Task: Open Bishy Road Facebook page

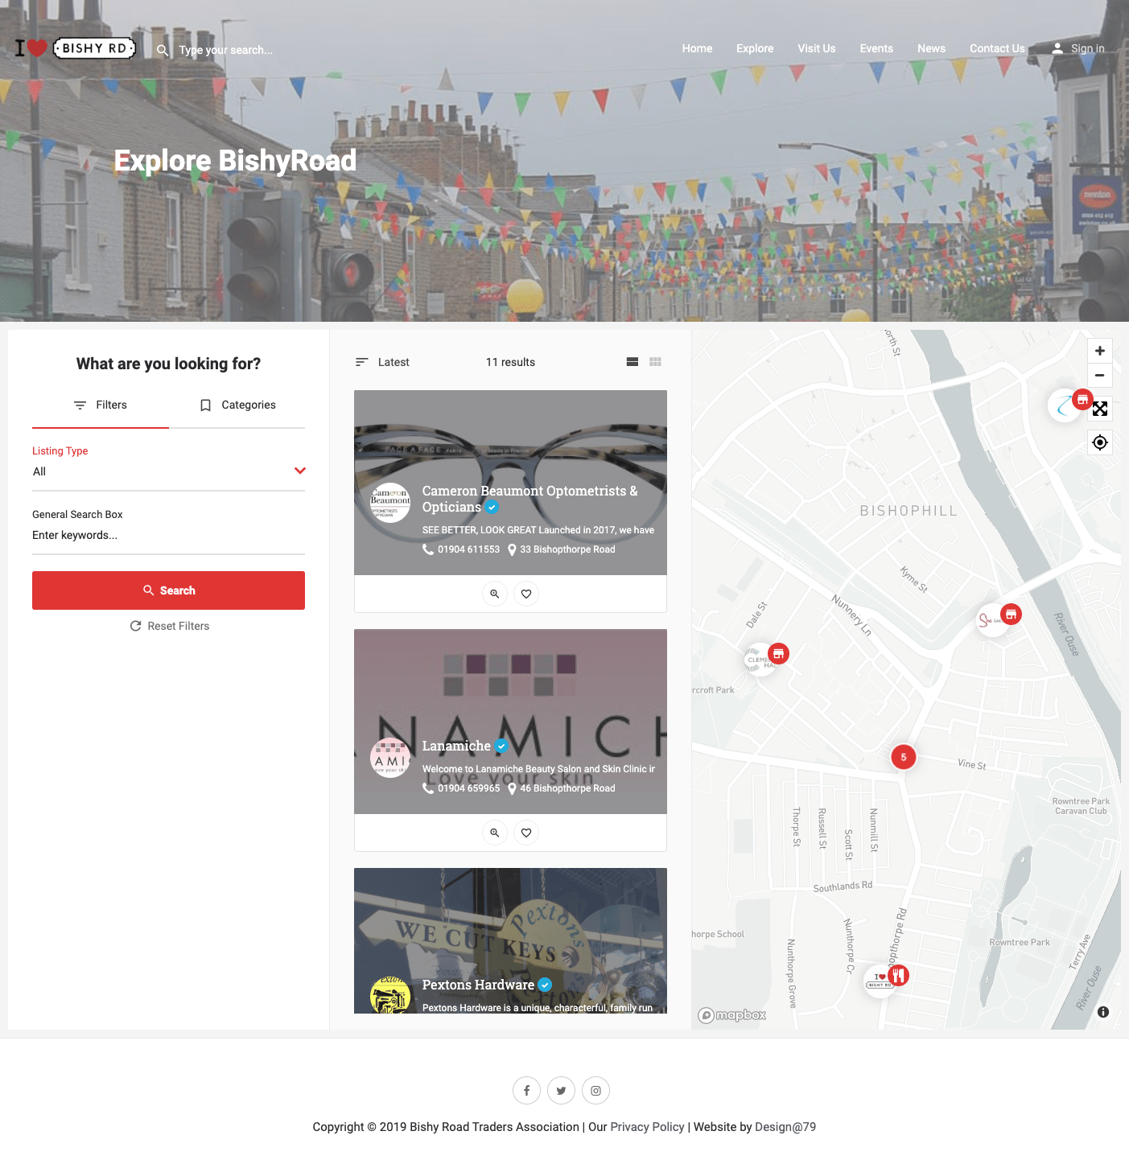Action: pos(527,1091)
